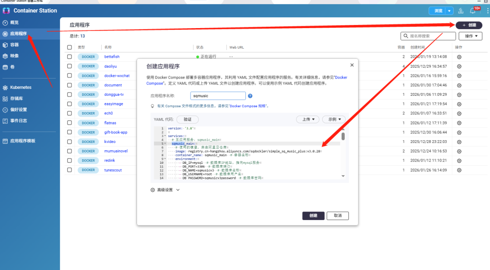
Task: Click the blue help icon beside the name field
Action: [250, 96]
